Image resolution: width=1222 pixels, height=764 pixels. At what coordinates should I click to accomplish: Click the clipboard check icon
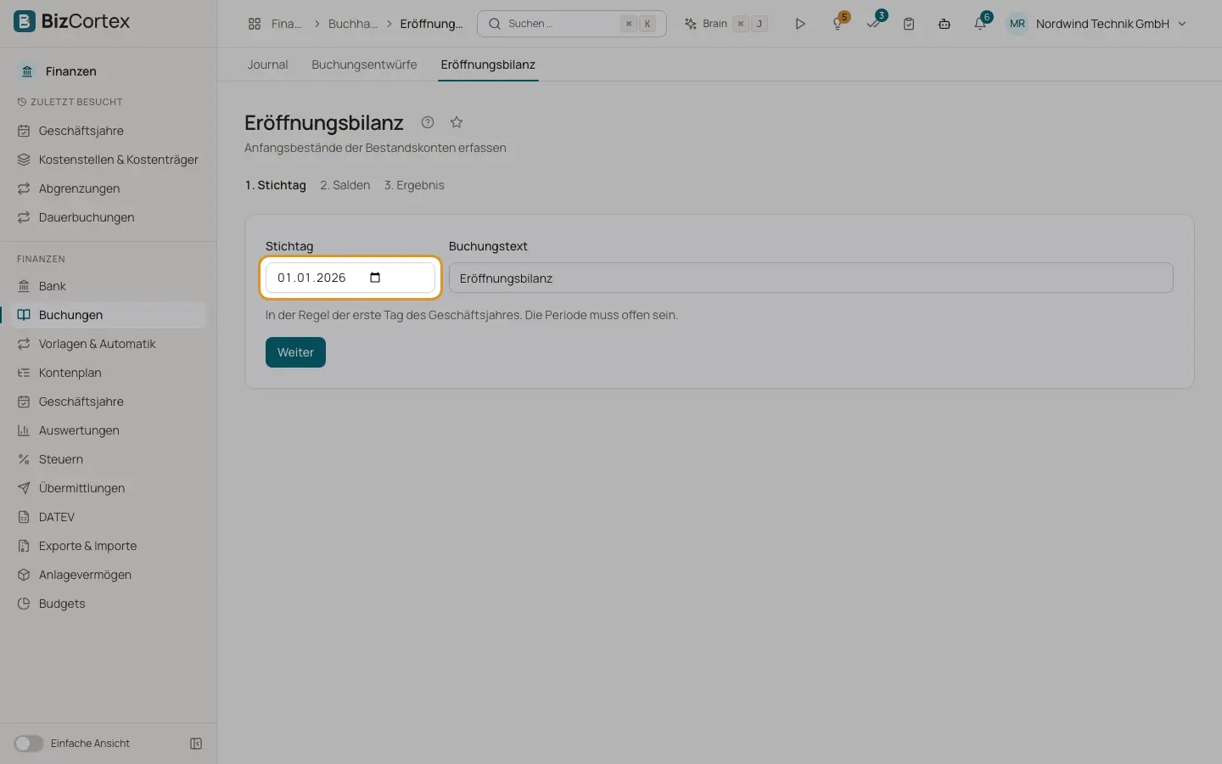click(x=909, y=24)
